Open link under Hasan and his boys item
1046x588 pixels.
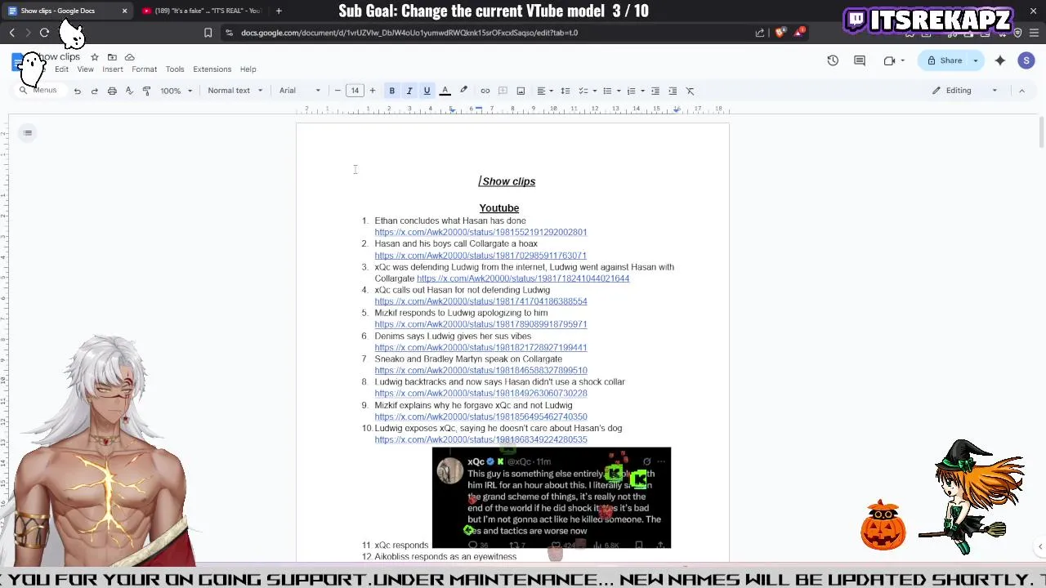pyautogui.click(x=481, y=256)
